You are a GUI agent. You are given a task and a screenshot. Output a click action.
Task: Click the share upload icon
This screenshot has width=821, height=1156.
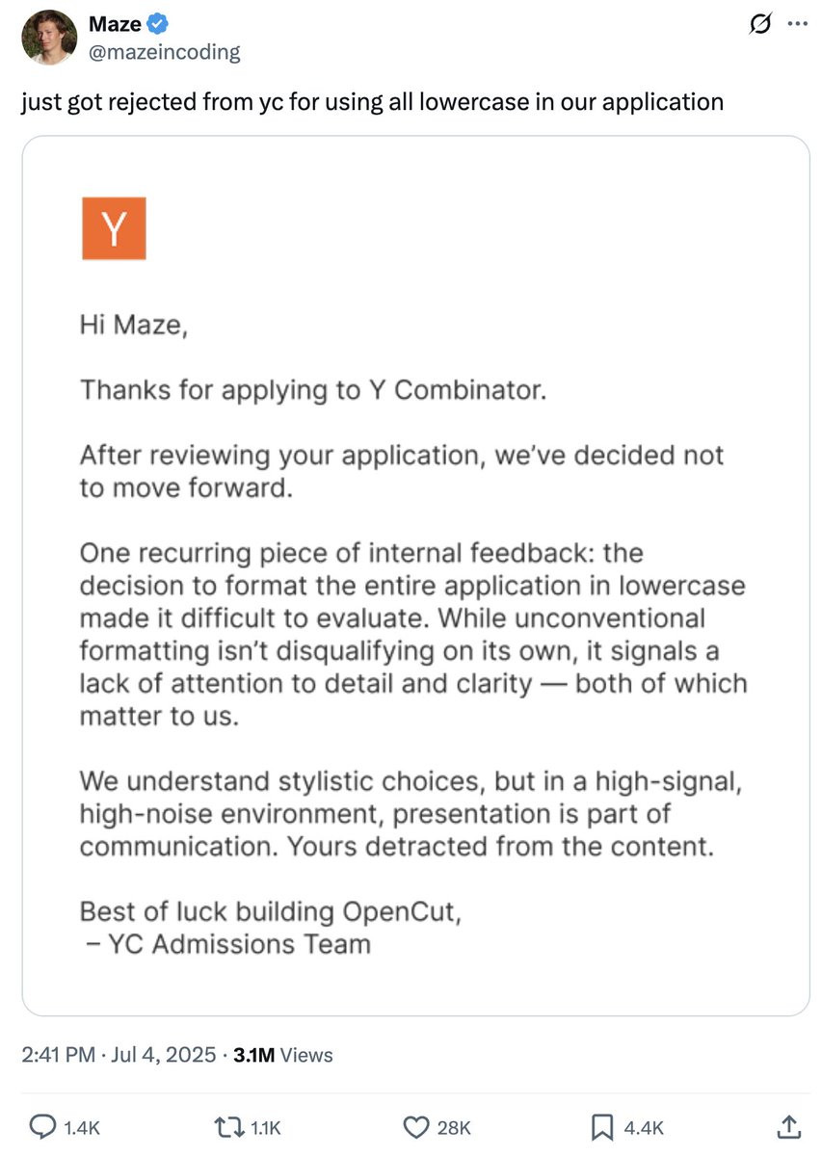787,1125
